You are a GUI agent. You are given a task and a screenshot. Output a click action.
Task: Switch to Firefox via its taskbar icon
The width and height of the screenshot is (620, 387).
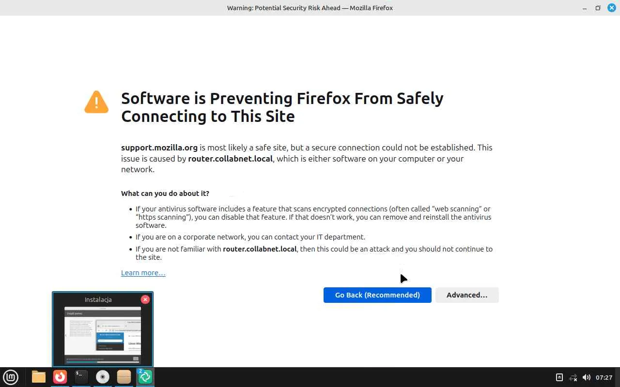pos(60,377)
